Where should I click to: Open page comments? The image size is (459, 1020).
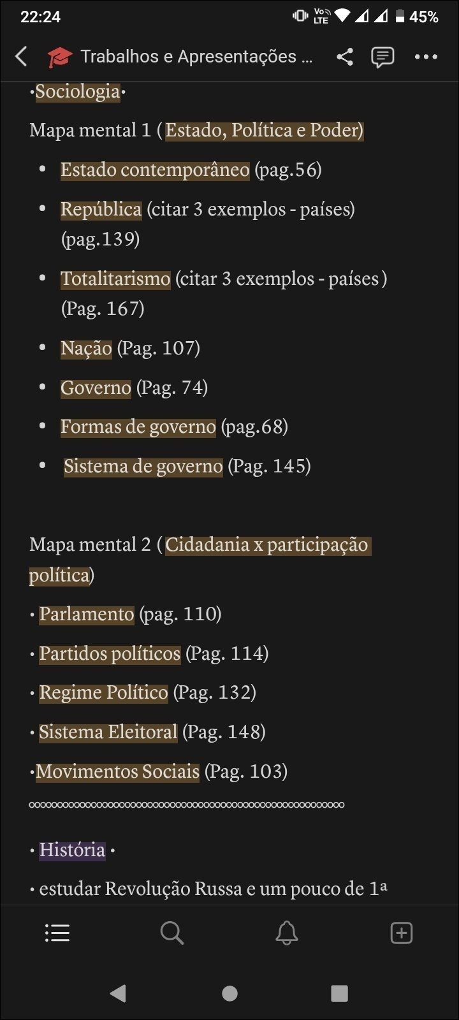[x=382, y=57]
